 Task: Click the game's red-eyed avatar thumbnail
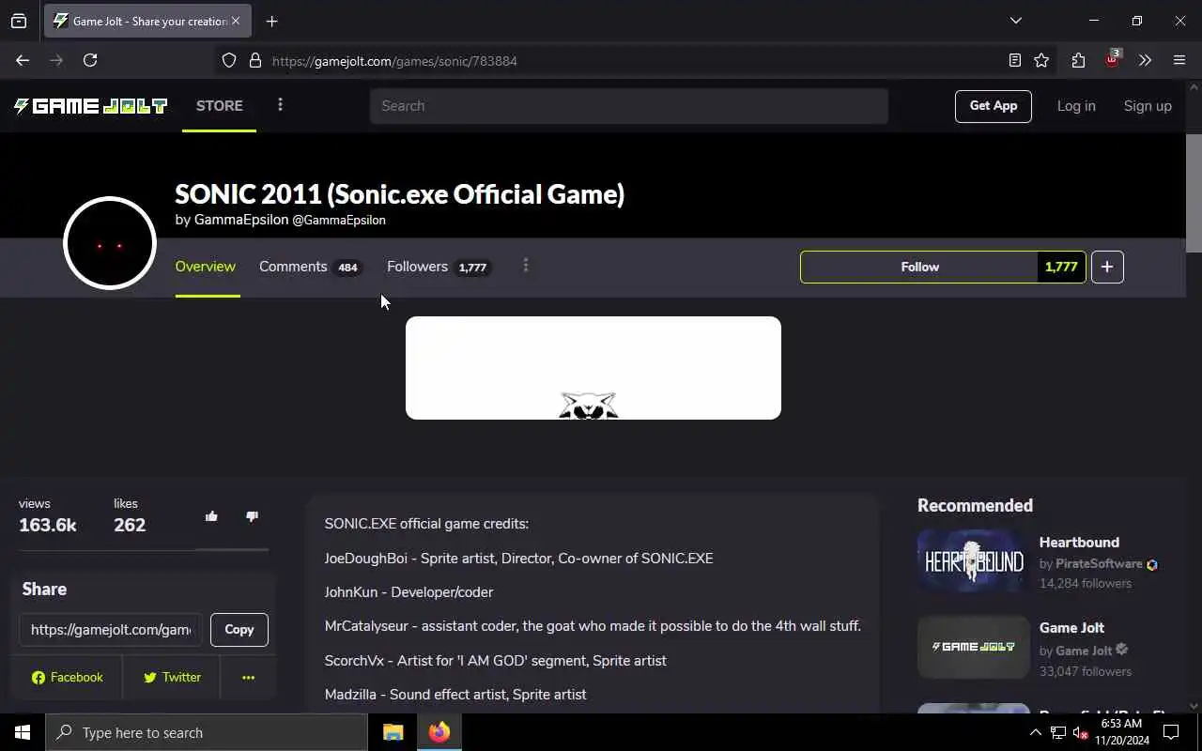pos(110,243)
